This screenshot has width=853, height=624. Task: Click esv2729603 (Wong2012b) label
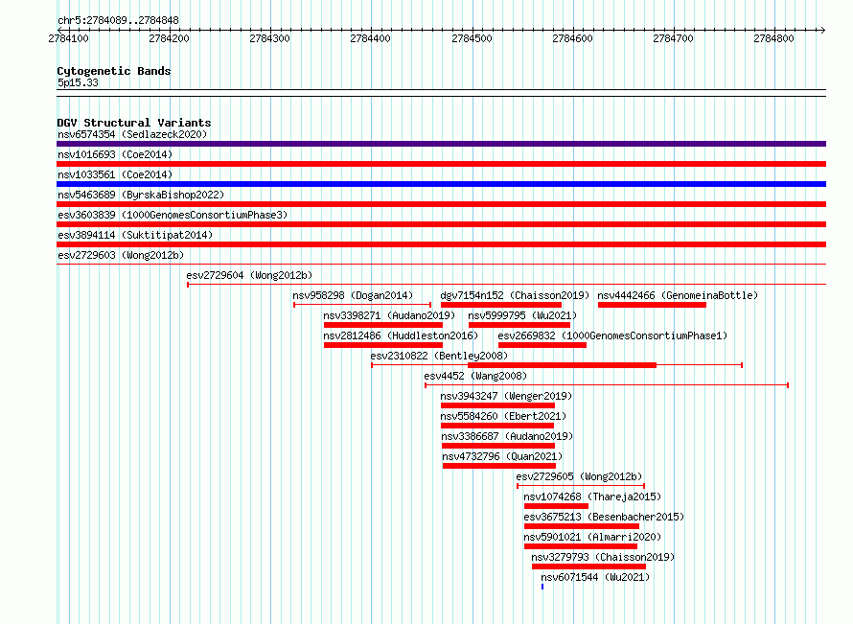tap(121, 255)
